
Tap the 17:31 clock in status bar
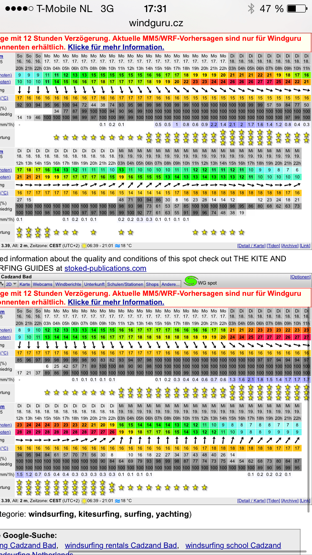(155, 9)
